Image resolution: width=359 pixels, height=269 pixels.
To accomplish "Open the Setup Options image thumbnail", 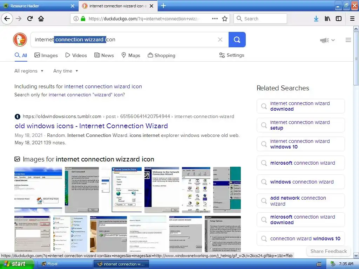I will point(223,234).
